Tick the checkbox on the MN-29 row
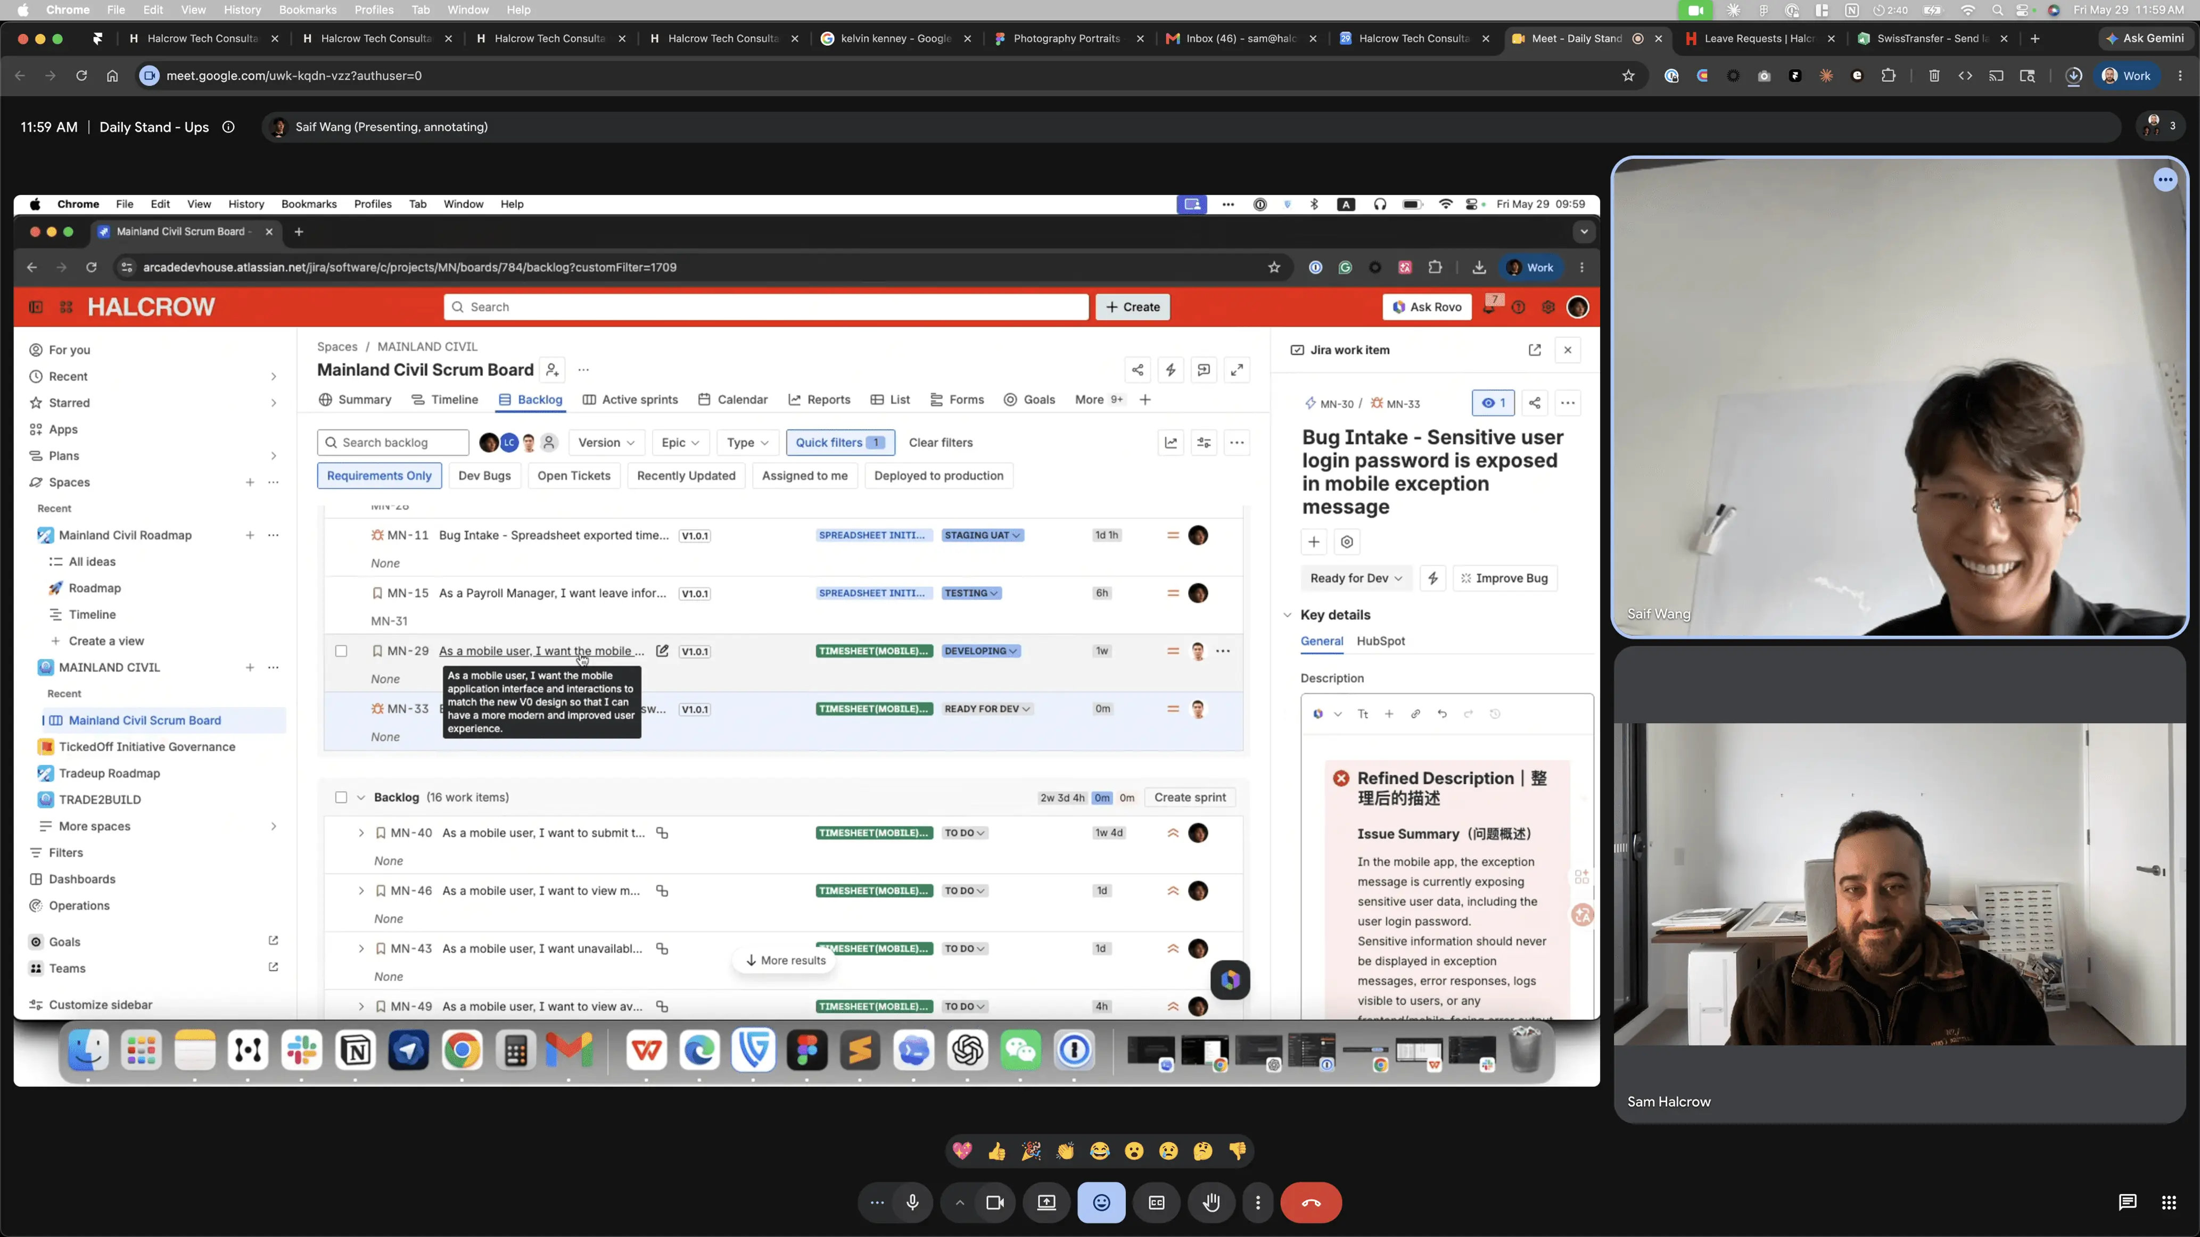 [x=341, y=651]
